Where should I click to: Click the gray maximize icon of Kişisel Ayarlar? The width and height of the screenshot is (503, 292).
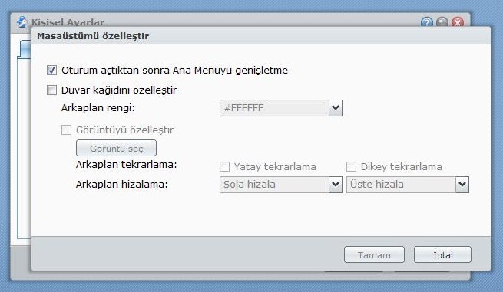tap(442, 22)
